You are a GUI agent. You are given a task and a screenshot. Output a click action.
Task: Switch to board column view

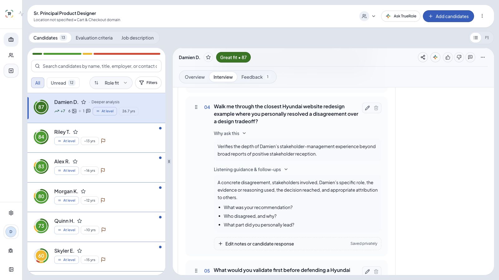pyautogui.click(x=487, y=38)
